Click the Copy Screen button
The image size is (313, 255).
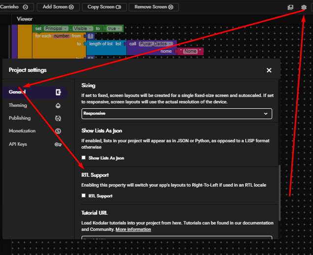[x=104, y=7]
